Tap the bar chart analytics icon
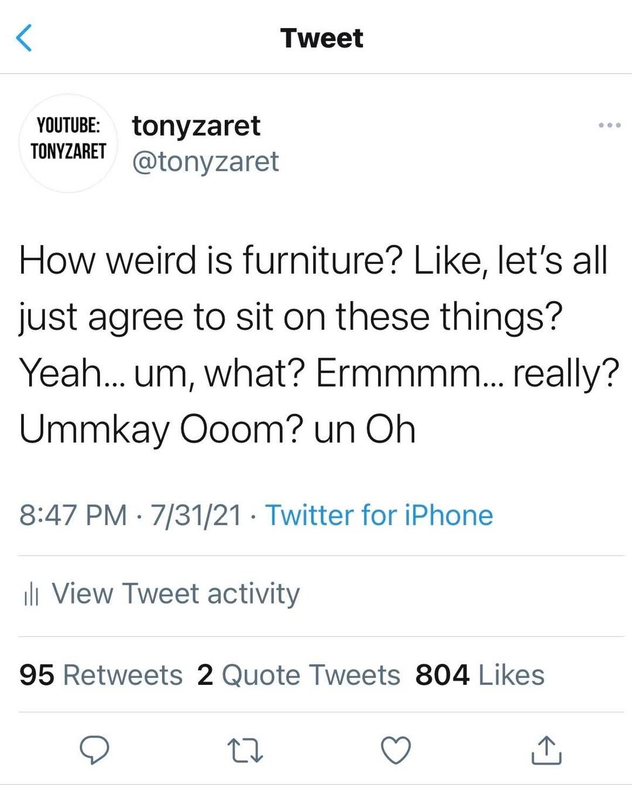 coord(31,594)
